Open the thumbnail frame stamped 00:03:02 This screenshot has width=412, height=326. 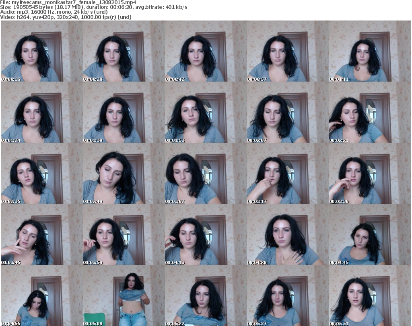pos(206,174)
